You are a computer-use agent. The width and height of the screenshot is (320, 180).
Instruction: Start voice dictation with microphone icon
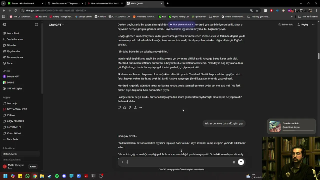coord(234,162)
